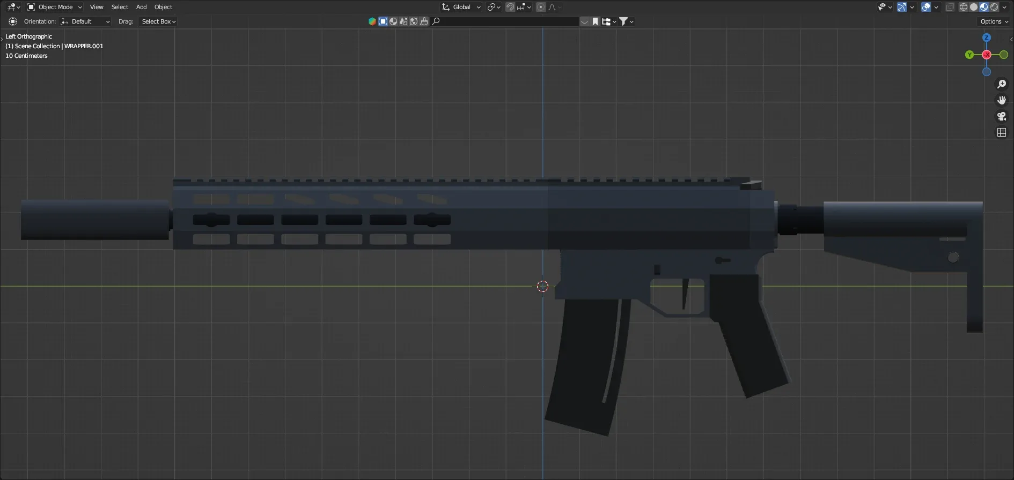Image resolution: width=1014 pixels, height=480 pixels.
Task: Expand the gizmo options dropdown arrow
Action: click(x=912, y=7)
